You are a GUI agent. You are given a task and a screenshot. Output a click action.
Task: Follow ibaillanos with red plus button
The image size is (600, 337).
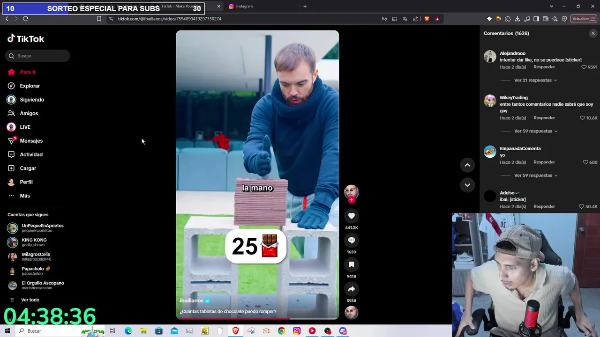(x=352, y=200)
